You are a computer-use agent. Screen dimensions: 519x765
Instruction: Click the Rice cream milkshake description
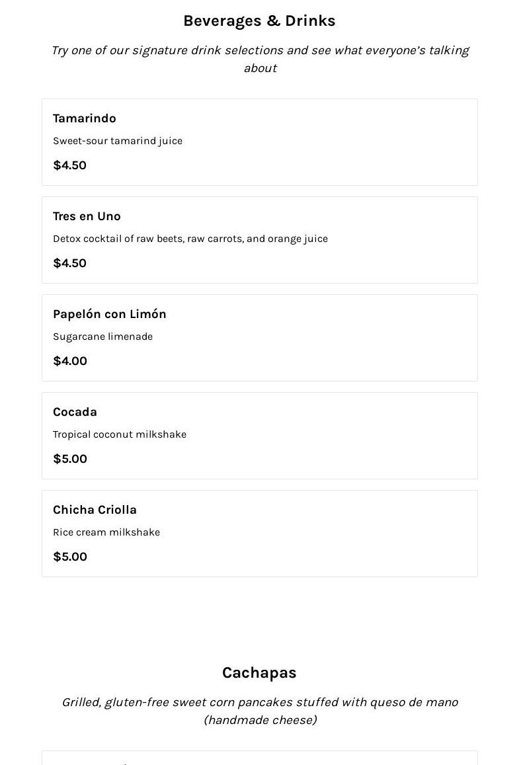tap(106, 532)
